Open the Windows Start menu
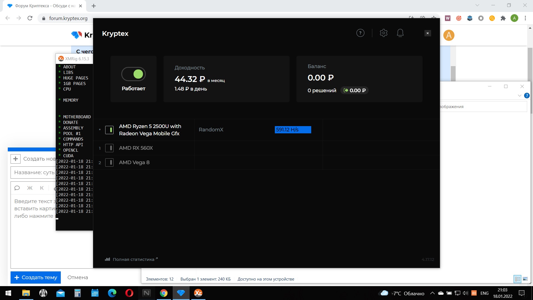This screenshot has height=300, width=533. click(x=8, y=293)
